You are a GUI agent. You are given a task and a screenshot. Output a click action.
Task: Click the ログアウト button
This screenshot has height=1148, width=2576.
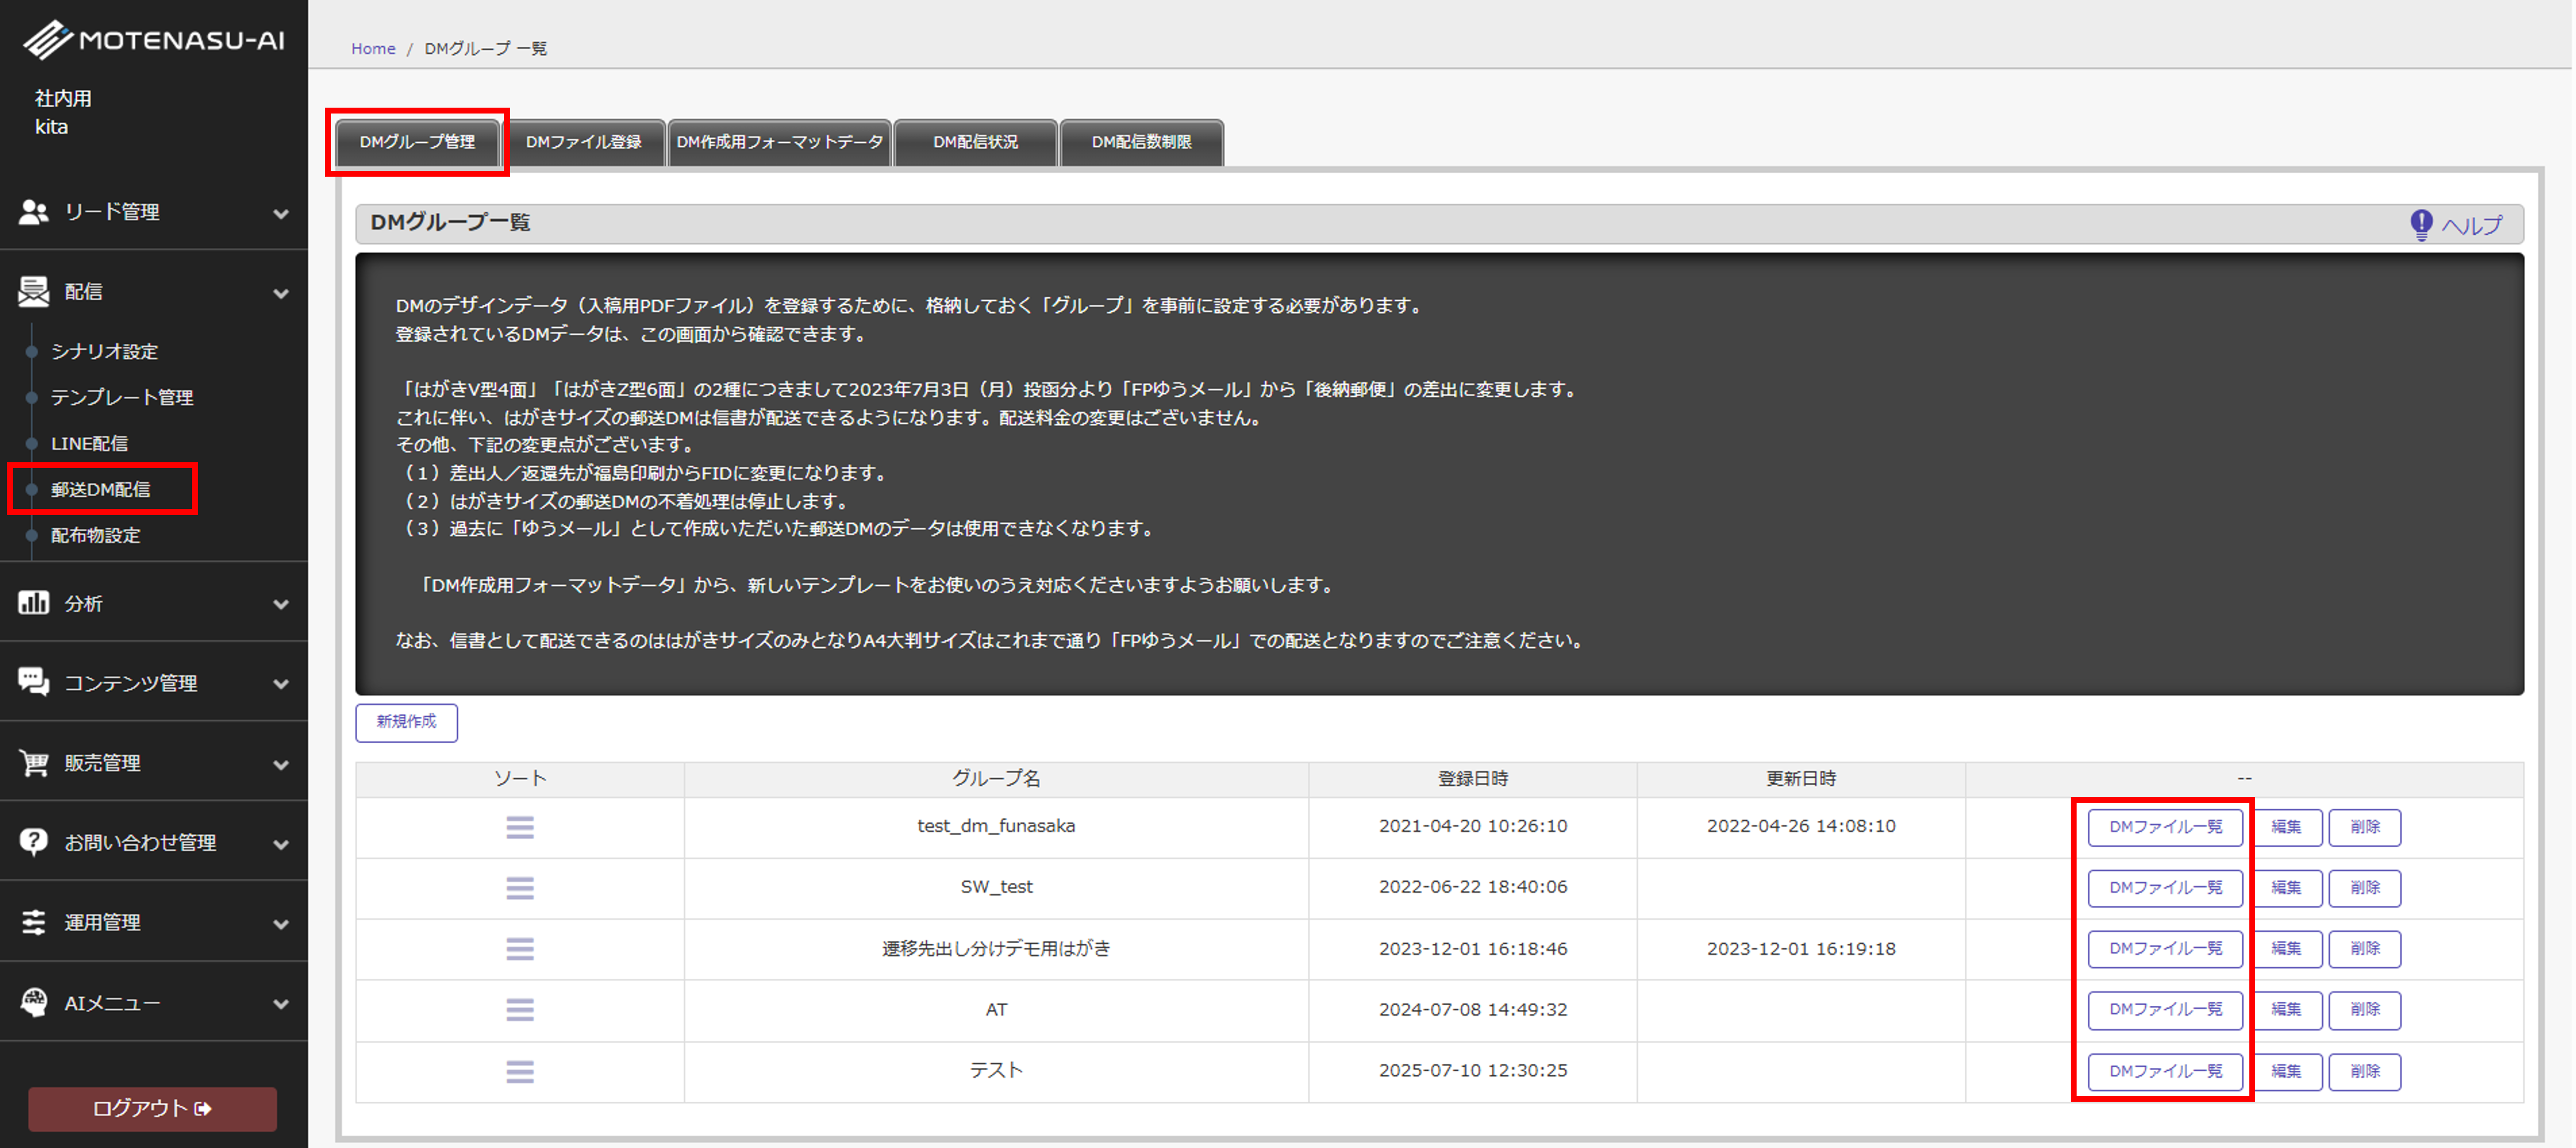pos(152,1108)
